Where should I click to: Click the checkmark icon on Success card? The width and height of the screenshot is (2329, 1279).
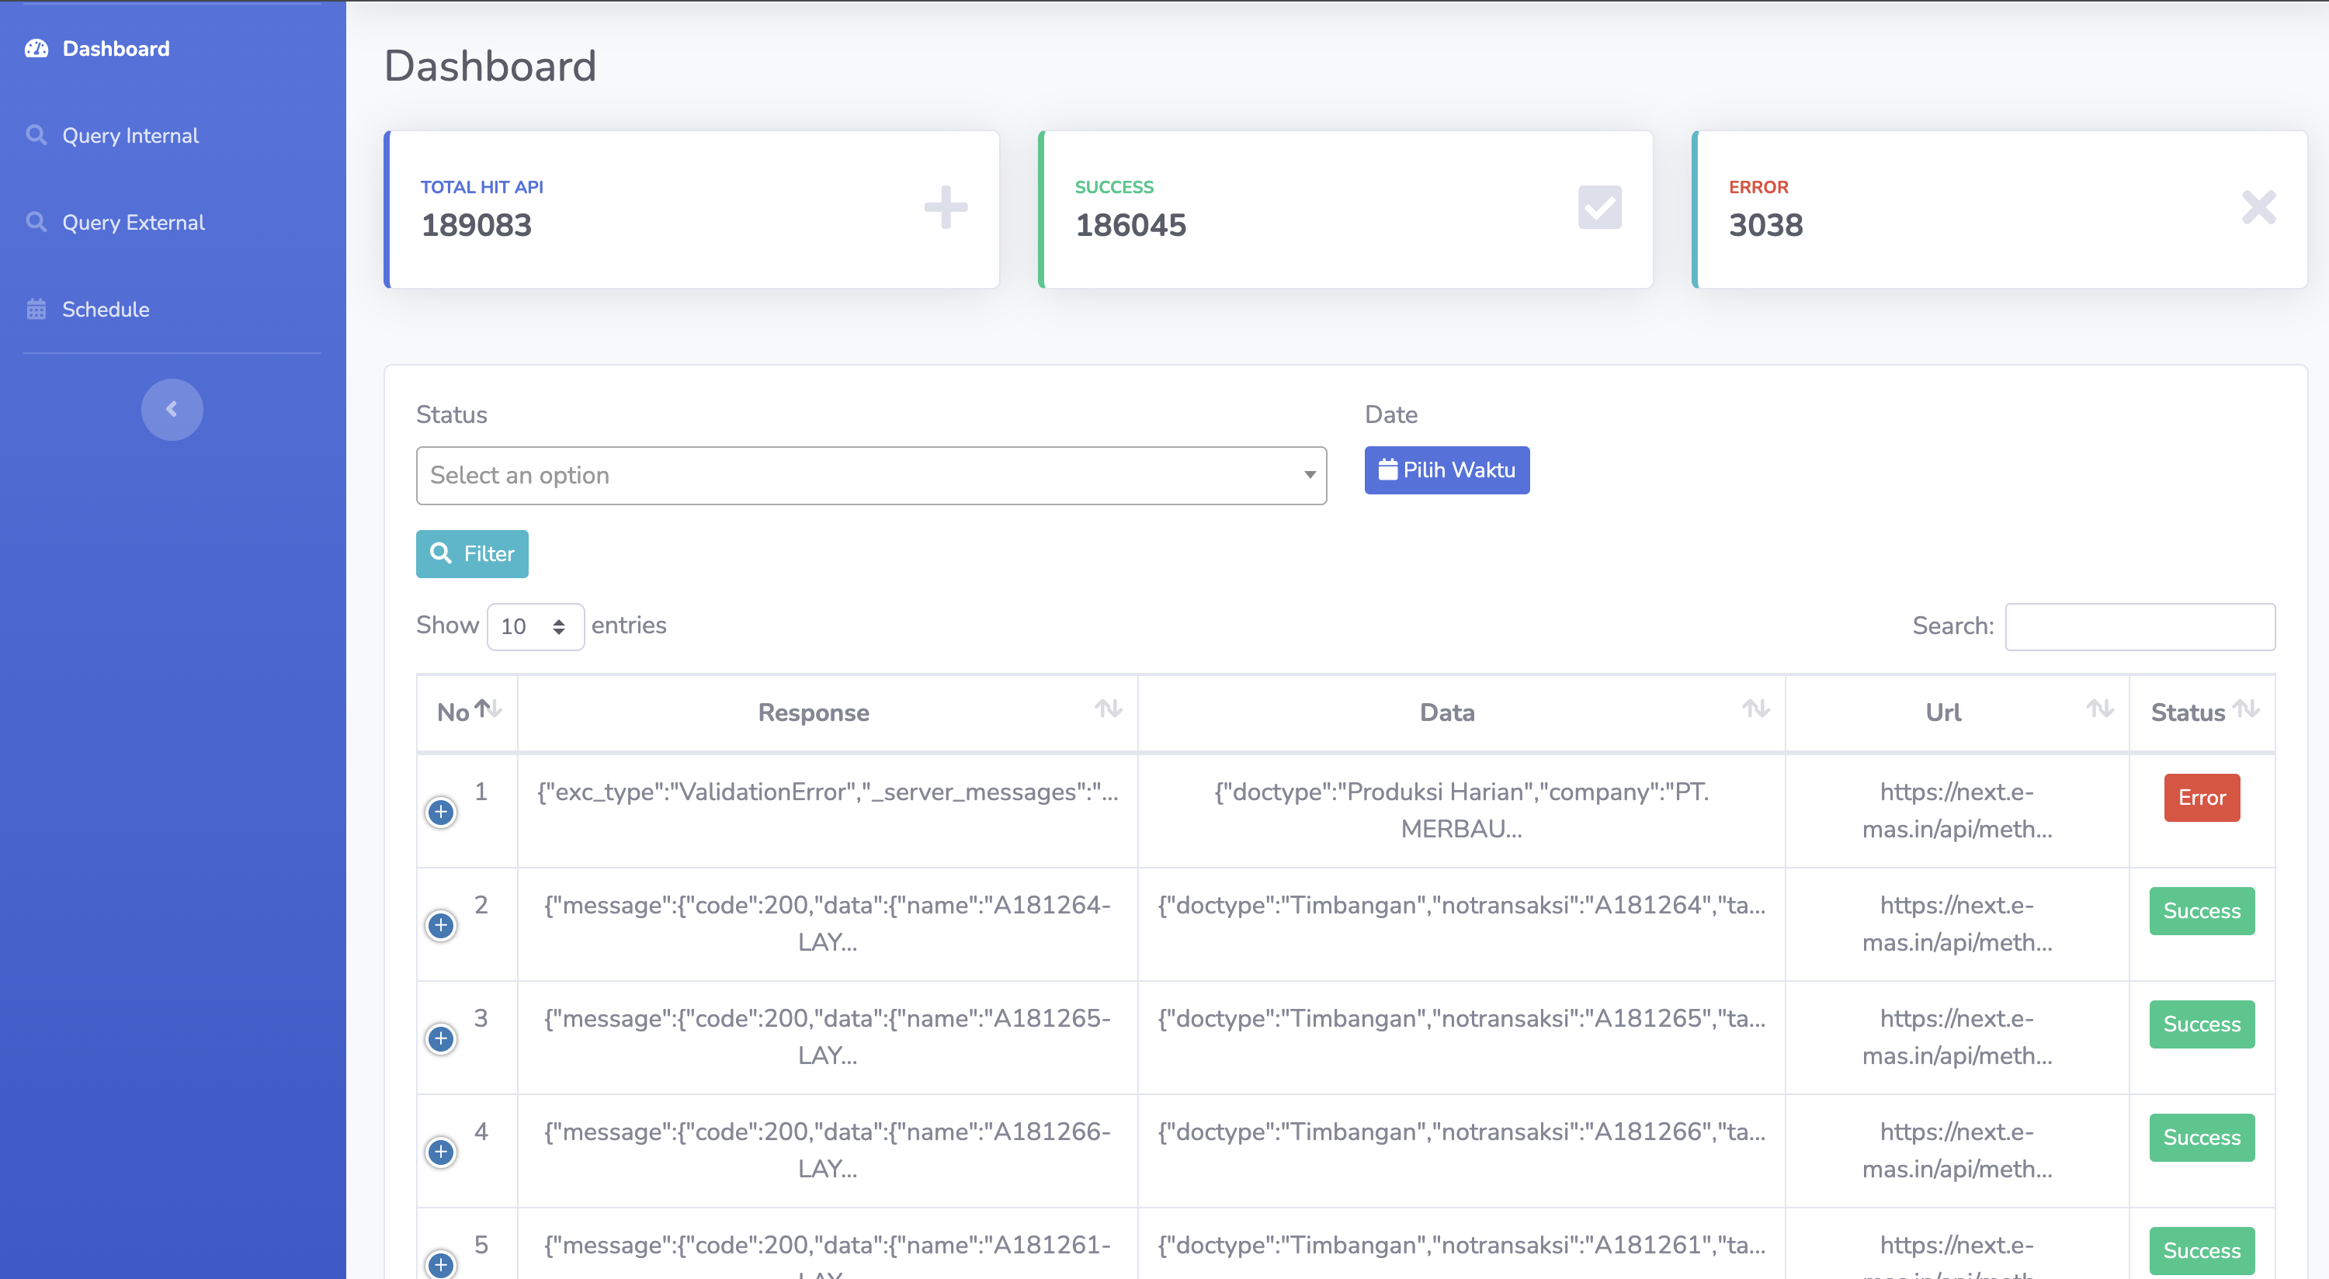pyautogui.click(x=1599, y=208)
